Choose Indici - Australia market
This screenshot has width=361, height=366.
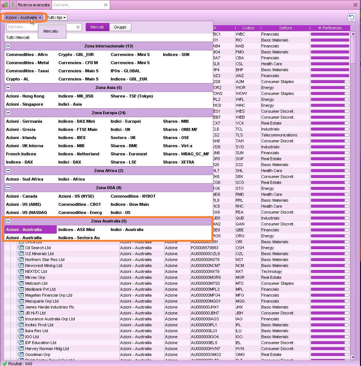(127, 230)
